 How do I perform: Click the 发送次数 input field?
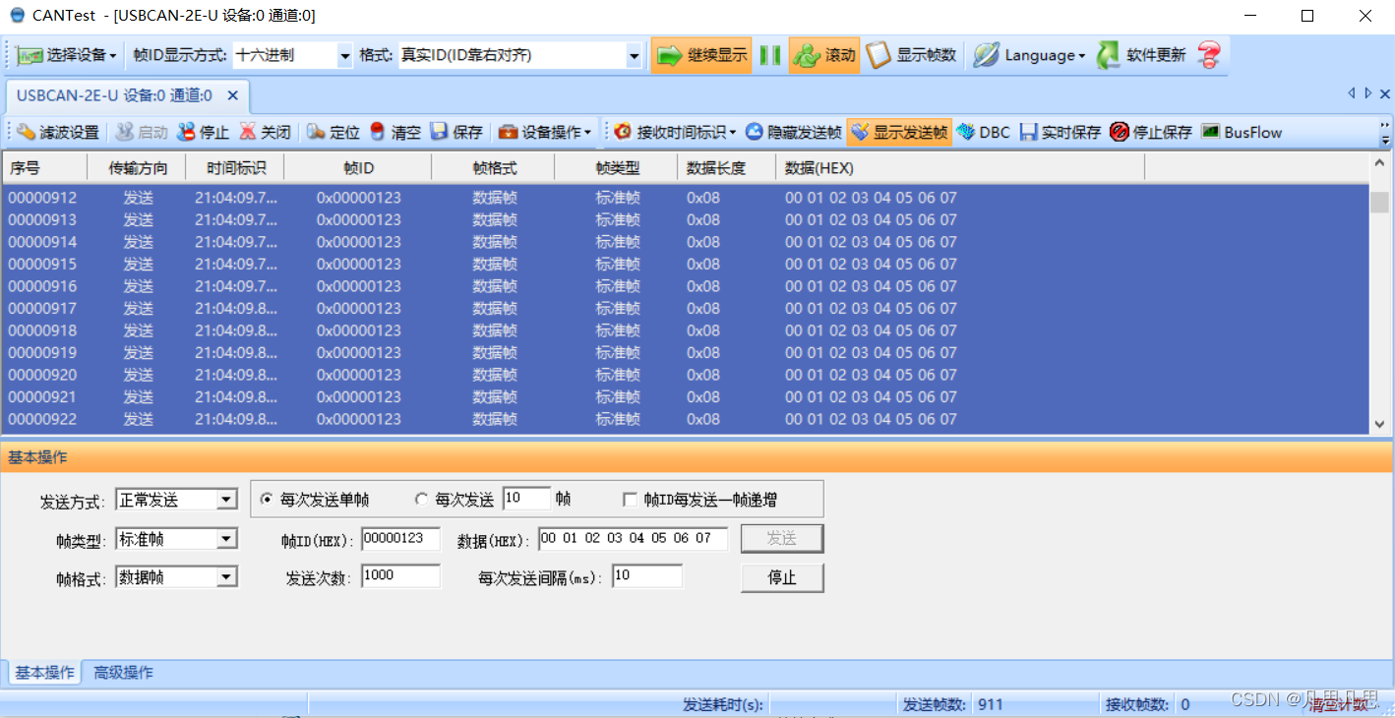tap(401, 576)
